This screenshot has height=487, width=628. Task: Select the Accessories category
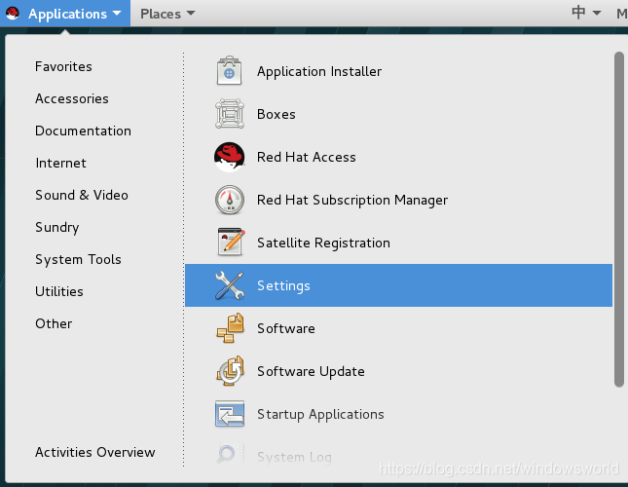(x=72, y=98)
